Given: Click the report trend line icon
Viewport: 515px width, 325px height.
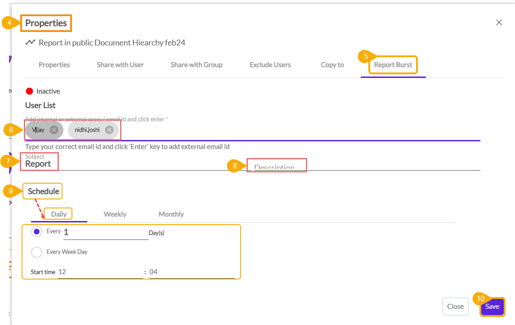Looking at the screenshot, I should [x=30, y=43].
